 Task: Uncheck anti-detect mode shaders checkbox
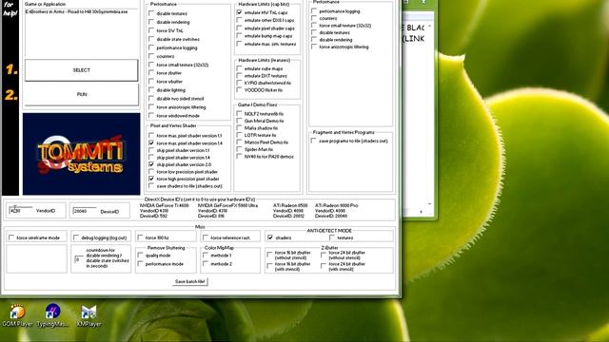270,237
